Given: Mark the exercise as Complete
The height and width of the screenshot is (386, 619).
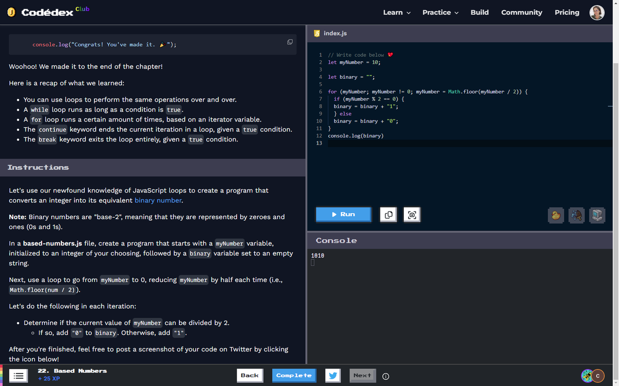Looking at the screenshot, I should click(294, 375).
